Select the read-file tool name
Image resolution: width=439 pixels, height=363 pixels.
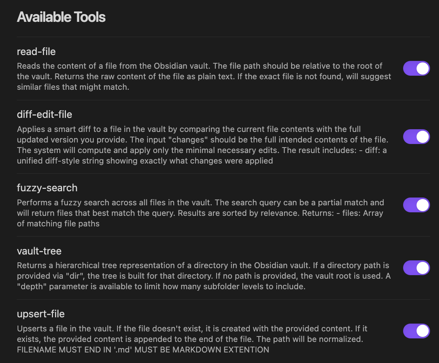(x=36, y=51)
